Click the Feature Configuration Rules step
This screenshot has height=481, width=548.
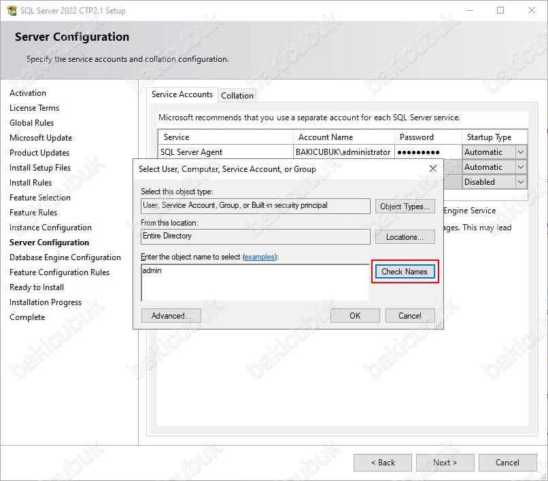tap(59, 272)
